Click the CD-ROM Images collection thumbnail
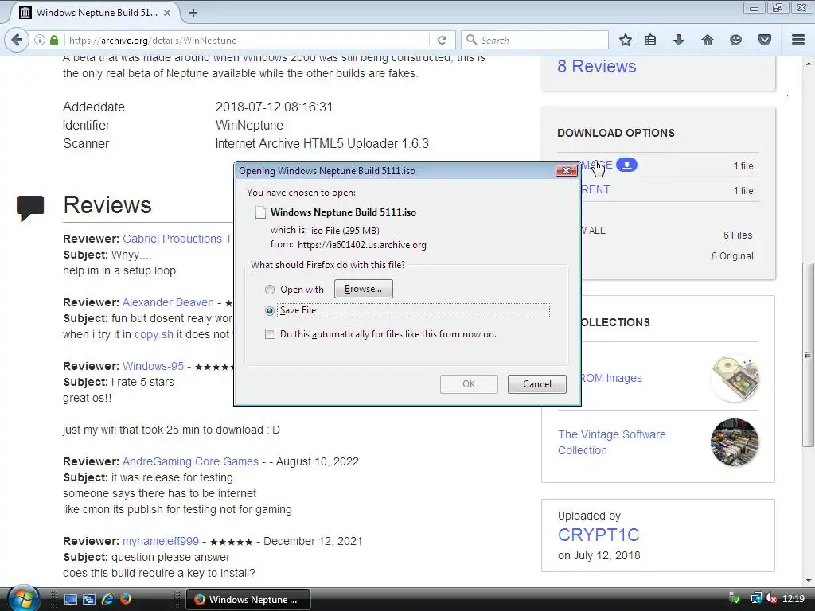 click(735, 378)
